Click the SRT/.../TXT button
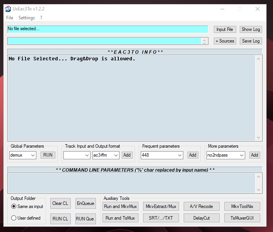 [161, 218]
